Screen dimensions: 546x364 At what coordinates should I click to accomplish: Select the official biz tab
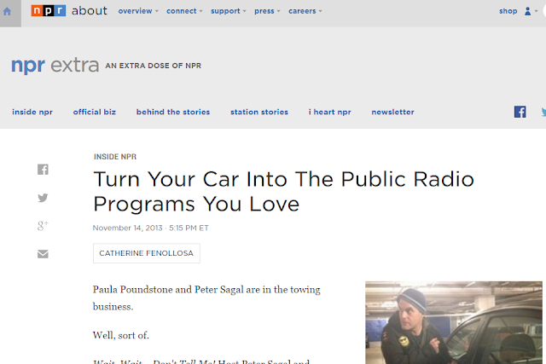click(95, 112)
